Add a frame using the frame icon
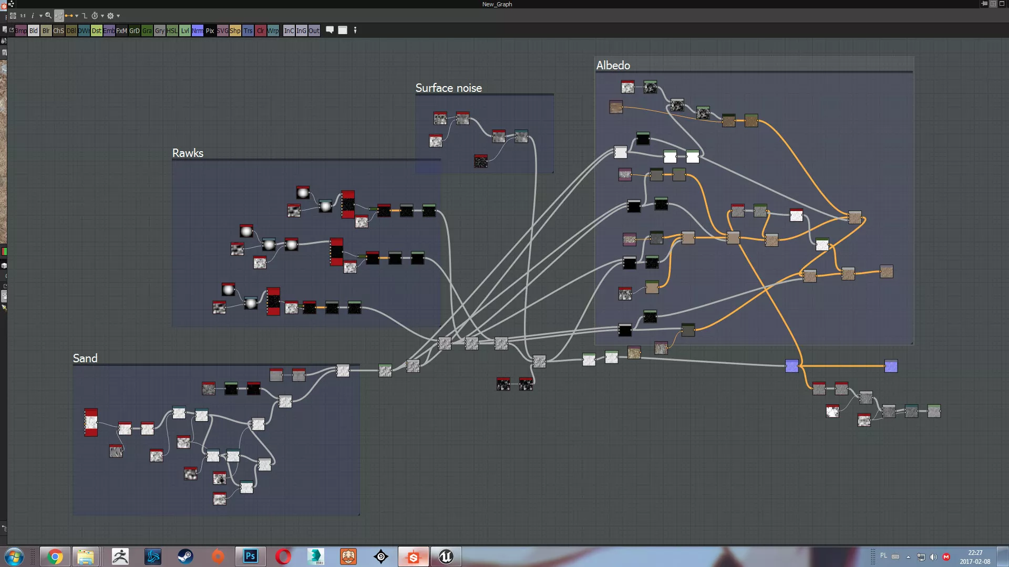Image resolution: width=1009 pixels, height=567 pixels. pyautogui.click(x=343, y=30)
